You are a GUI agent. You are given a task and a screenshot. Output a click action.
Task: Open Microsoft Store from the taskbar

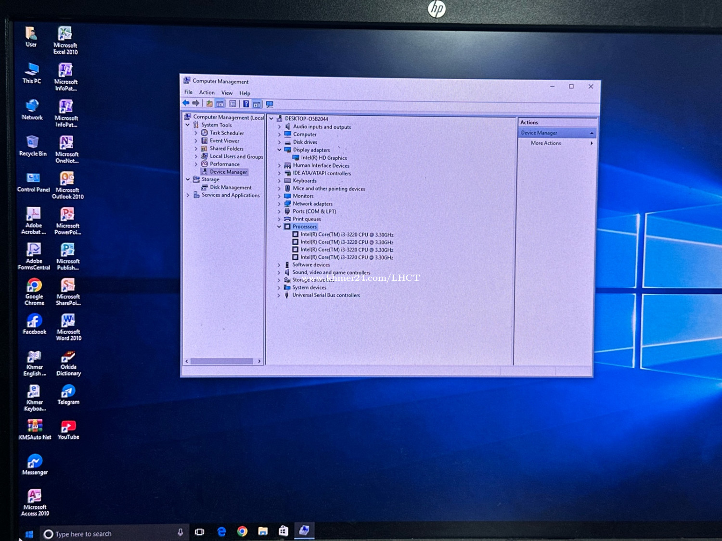tap(284, 530)
